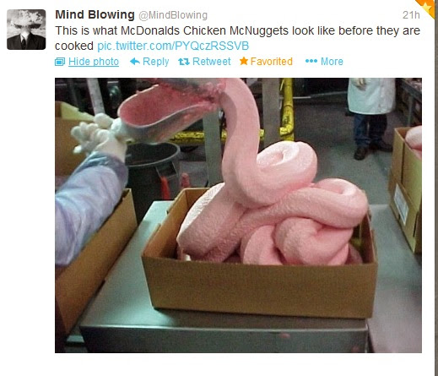Open the @MindBlowing handle link
Image resolution: width=438 pixels, height=376 pixels.
[x=173, y=15]
